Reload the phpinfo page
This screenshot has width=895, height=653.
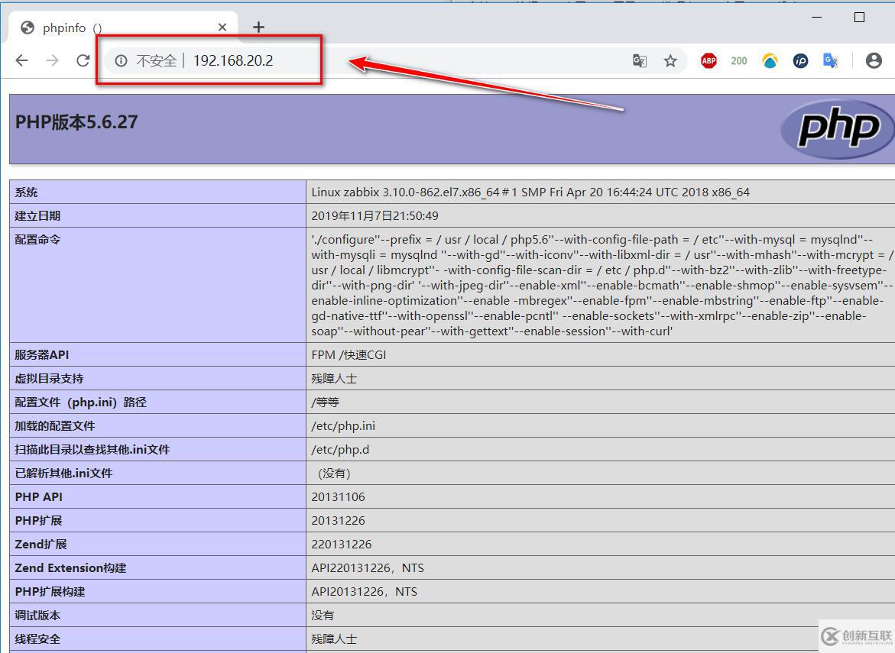pyautogui.click(x=83, y=60)
